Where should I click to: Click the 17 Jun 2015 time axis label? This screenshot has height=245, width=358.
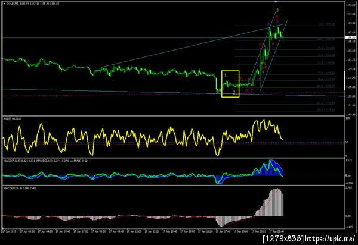coord(9,231)
